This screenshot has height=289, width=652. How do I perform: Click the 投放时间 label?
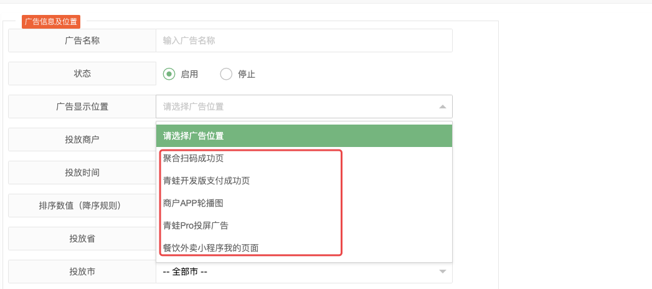[x=82, y=172]
